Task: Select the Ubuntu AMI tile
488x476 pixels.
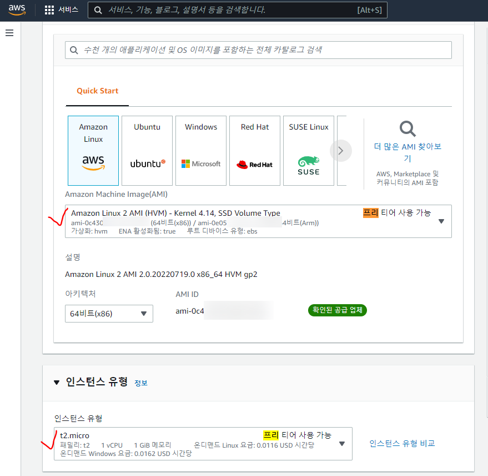Action: coord(147,151)
